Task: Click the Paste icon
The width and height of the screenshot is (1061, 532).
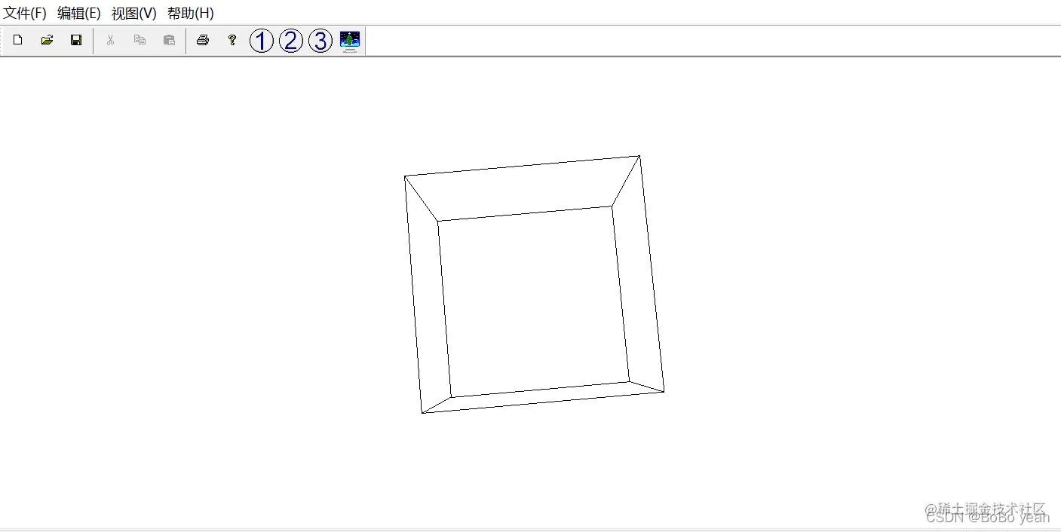Action: (169, 40)
